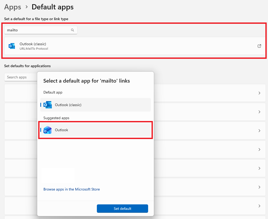This screenshot has height=219, width=268.
Task: Click the Set a default for a file type heading
Action: tap(36, 19)
